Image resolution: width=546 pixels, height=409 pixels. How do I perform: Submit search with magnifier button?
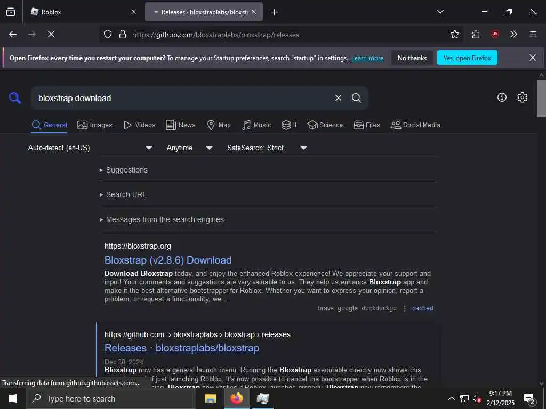click(357, 98)
